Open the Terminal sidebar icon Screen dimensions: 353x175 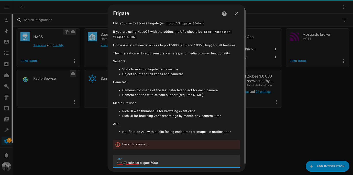coord(6,108)
